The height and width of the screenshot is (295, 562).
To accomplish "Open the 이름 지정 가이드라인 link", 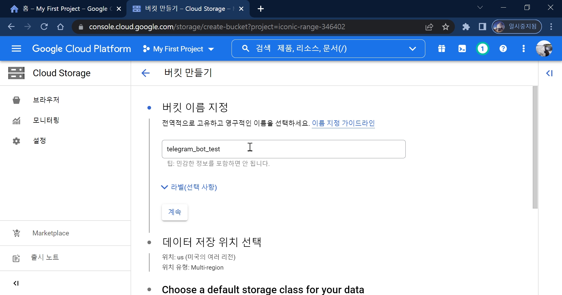I will pyautogui.click(x=343, y=123).
